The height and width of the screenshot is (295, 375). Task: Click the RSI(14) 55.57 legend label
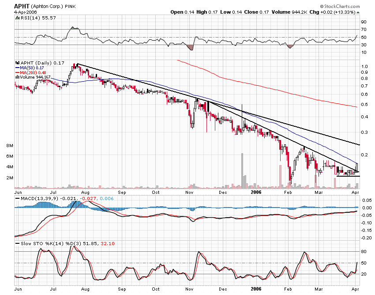pos(38,18)
